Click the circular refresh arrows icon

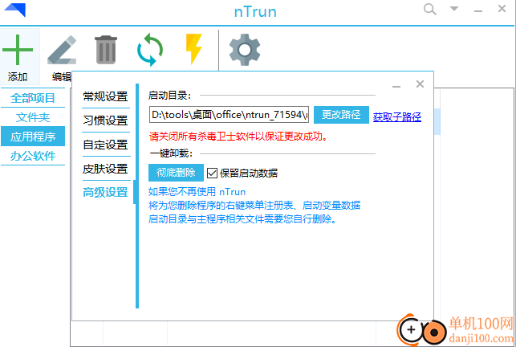(150, 50)
